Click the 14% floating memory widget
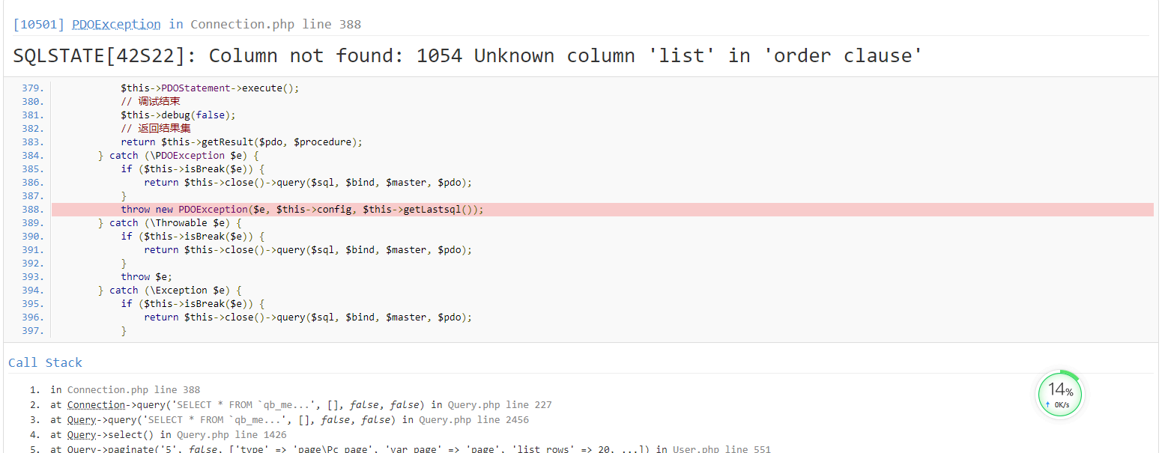The width and height of the screenshot is (1162, 453). 1060,394
